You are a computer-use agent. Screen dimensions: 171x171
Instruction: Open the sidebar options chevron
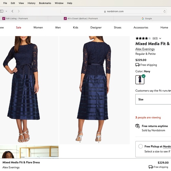[x=6, y=11]
